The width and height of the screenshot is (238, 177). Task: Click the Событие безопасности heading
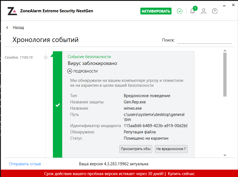[89, 57]
